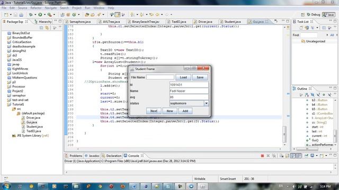The image size is (339, 190).
Task: Click Windows Start orb
Action: pos(6,186)
